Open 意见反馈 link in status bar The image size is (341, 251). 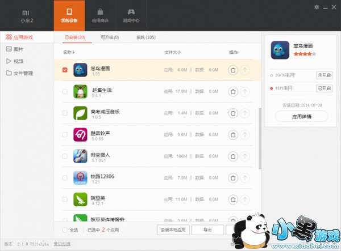pyautogui.click(x=62, y=244)
